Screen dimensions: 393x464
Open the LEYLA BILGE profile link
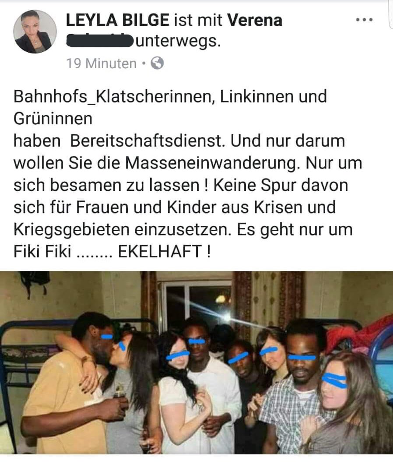117,20
